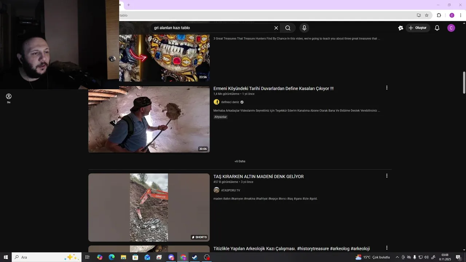This screenshot has height=262, width=466.
Task: Bookmark this page with the star icon
Action: point(427,15)
